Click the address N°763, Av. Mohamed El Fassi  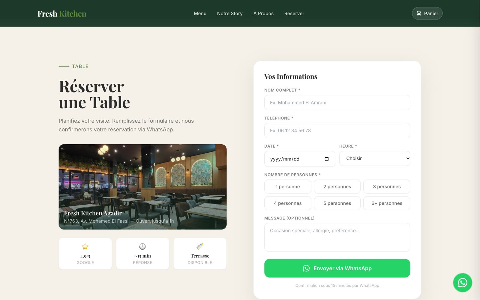(x=96, y=221)
